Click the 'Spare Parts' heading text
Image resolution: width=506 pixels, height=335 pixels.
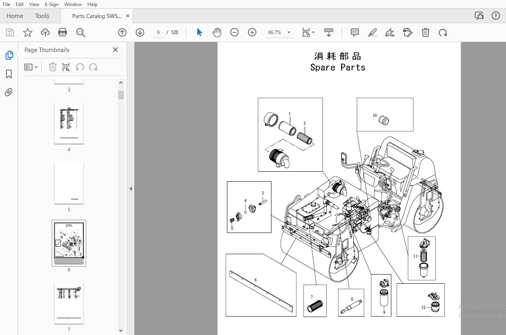pos(338,67)
